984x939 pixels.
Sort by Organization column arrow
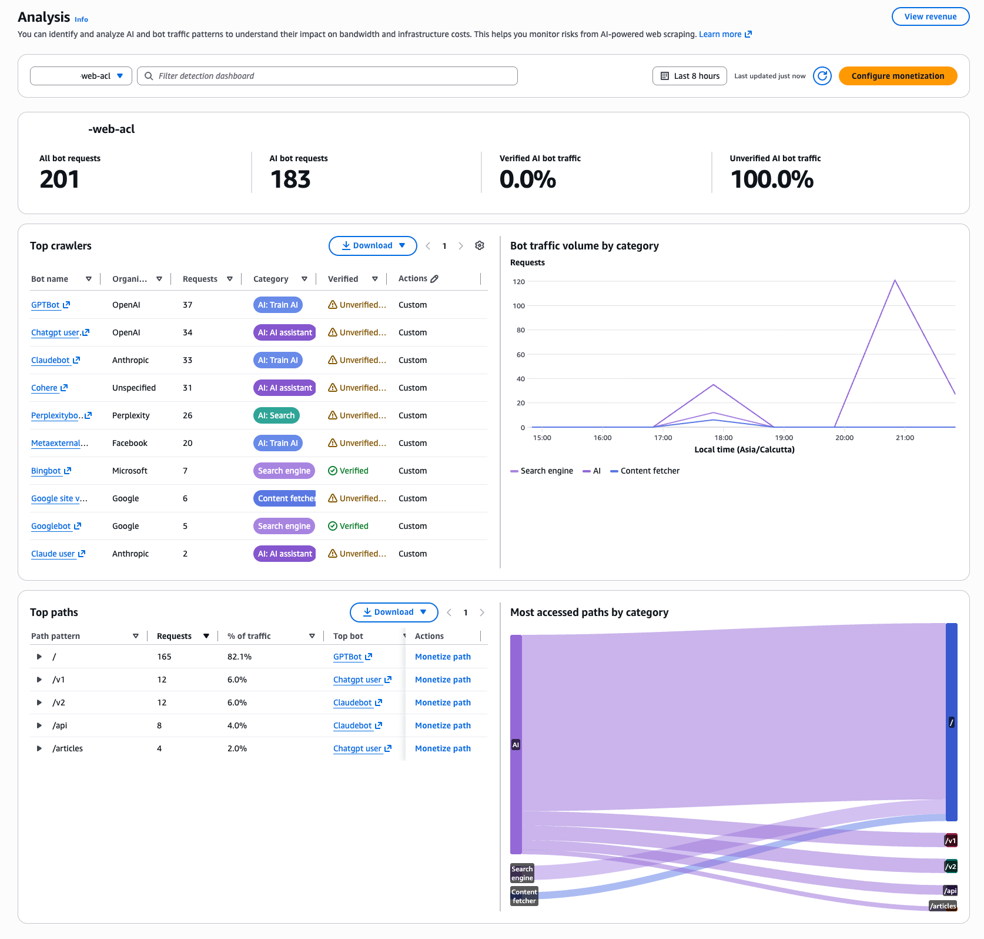[x=159, y=279]
